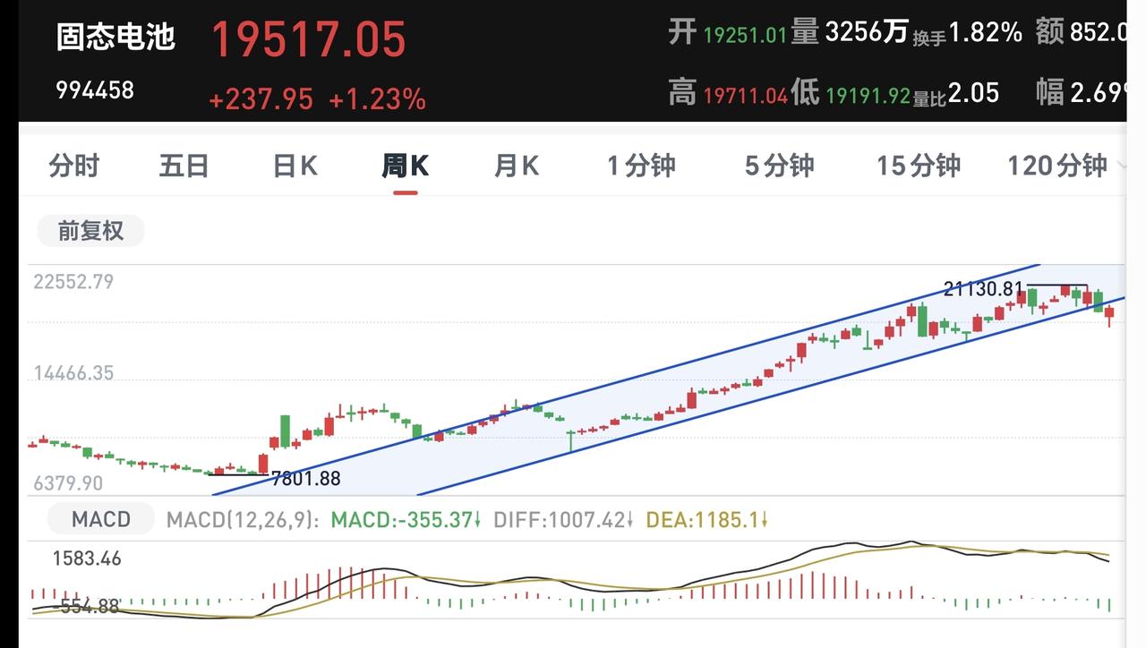
Task: Click the 1583.46 MACD axis label
Action: pyautogui.click(x=87, y=558)
